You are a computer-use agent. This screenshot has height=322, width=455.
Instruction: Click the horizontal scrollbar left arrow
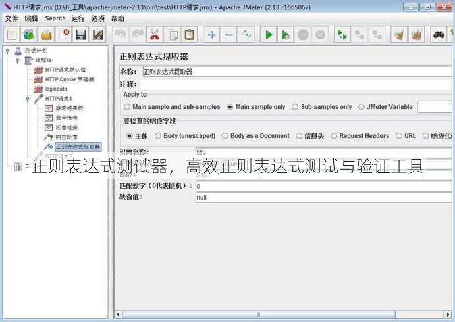pos(118,315)
